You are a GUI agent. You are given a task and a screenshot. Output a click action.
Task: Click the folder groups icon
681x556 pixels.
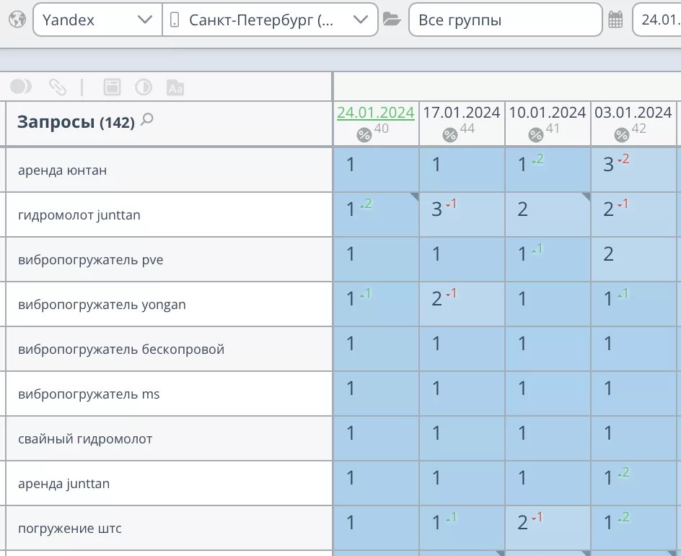click(392, 19)
